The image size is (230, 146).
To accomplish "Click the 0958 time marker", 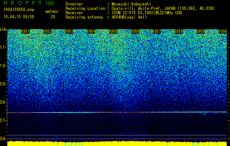I will coord(178,31).
